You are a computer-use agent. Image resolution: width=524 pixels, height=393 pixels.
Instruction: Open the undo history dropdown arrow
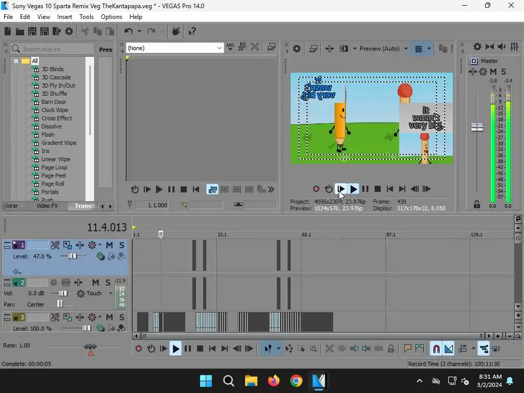139,31
